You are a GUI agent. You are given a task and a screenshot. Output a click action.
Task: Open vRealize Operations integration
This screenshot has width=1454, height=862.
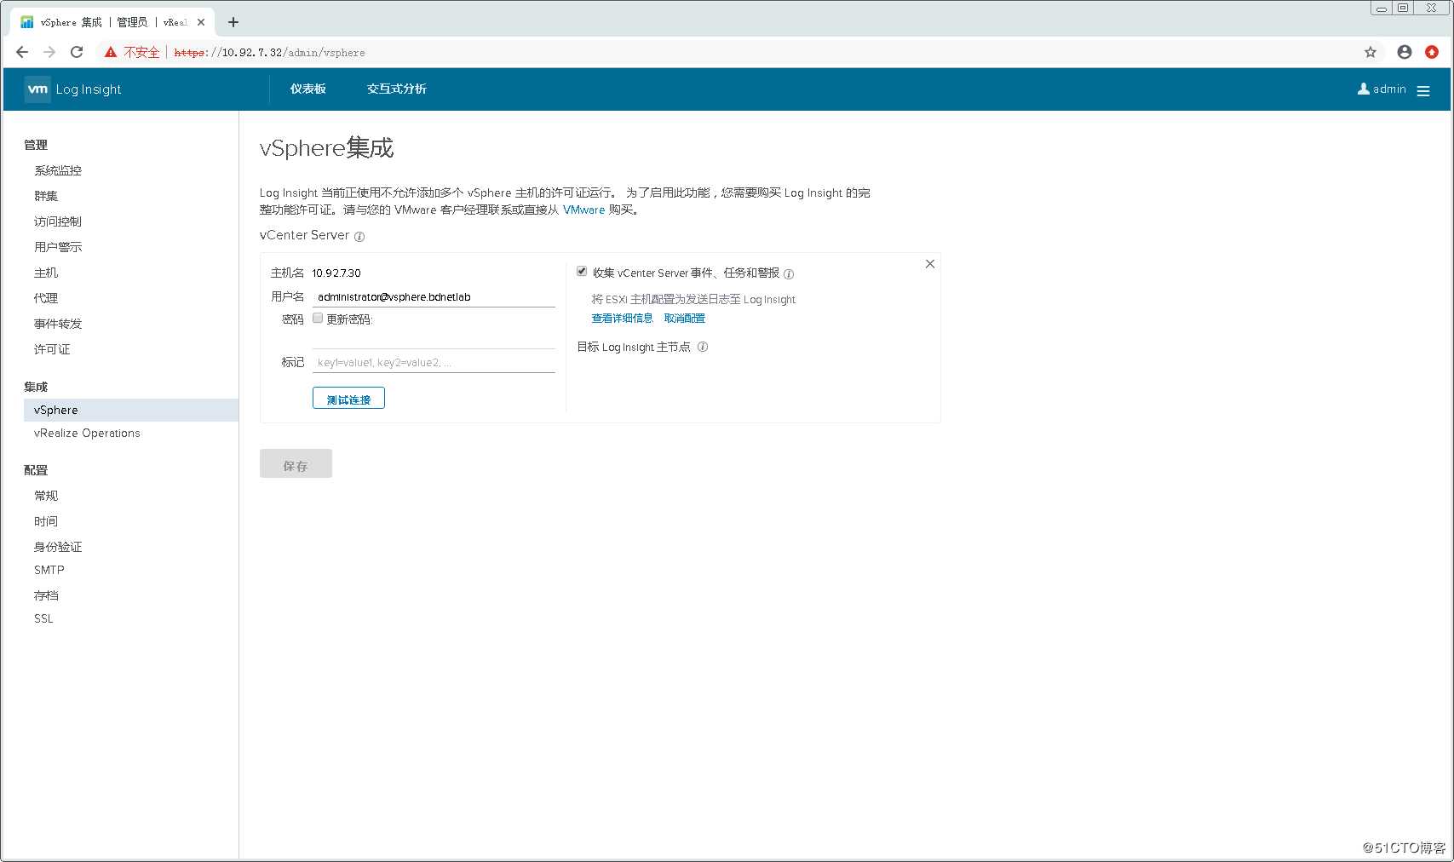[87, 433]
